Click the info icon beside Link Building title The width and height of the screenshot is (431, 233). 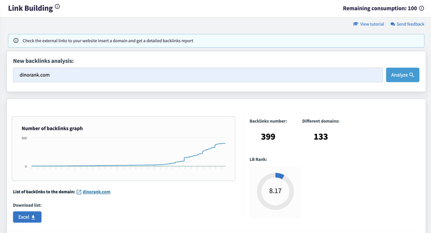(x=57, y=7)
